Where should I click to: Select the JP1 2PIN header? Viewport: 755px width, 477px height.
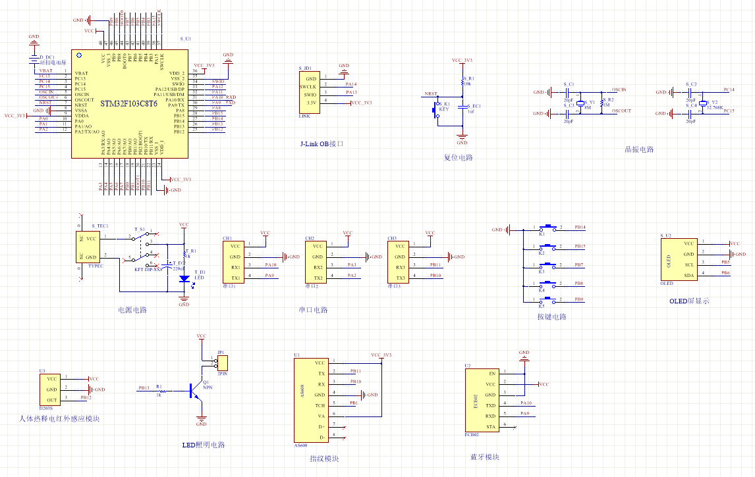(x=223, y=363)
